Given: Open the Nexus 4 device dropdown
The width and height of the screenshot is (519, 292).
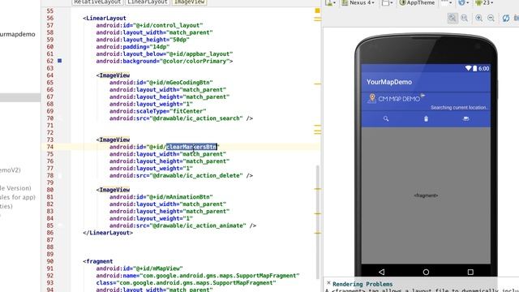Looking at the screenshot, I should (358, 2).
